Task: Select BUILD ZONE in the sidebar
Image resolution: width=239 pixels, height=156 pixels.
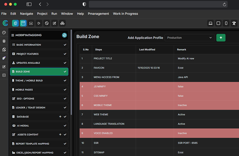Action: pos(39,71)
